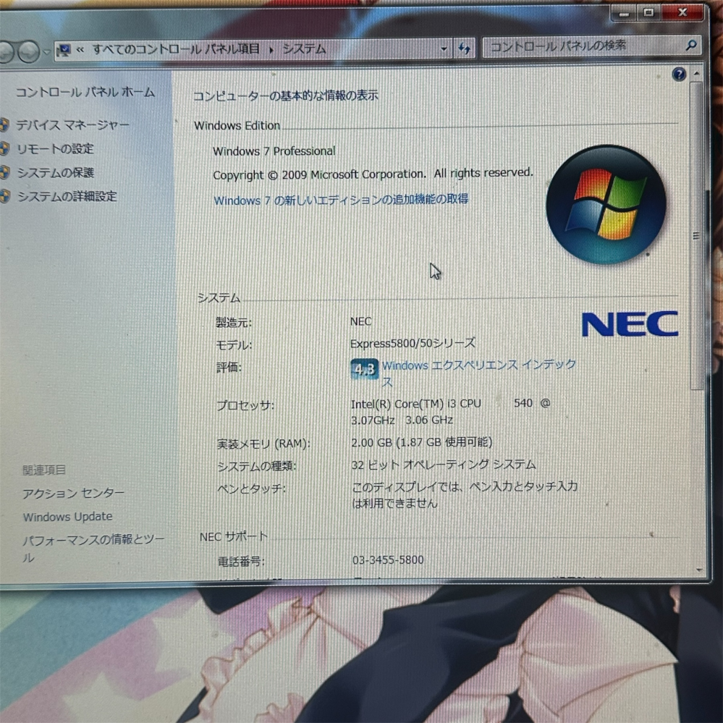The image size is (723, 723).
Task: Click the RAM value 2.00 GB
Action: click(x=372, y=443)
